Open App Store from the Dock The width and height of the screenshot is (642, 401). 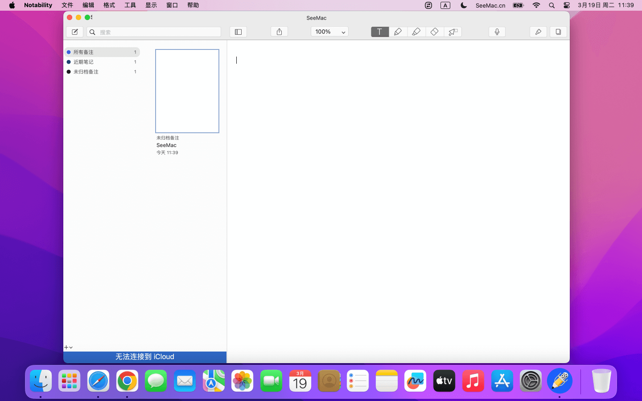click(x=502, y=381)
